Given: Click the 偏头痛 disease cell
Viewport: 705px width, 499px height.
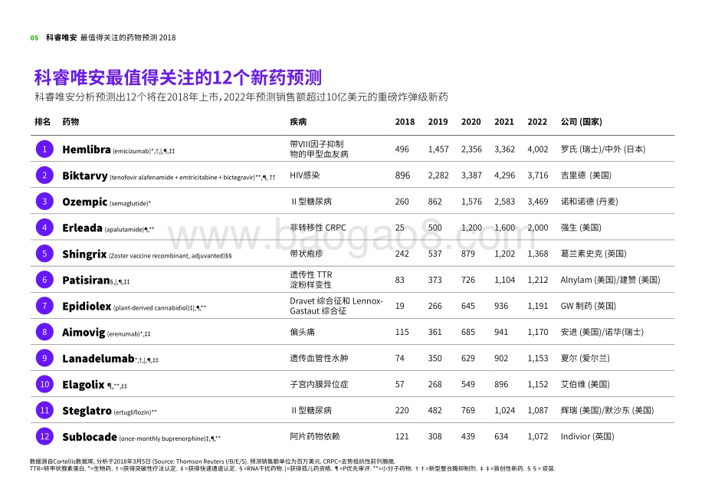Looking at the screenshot, I should coord(302,332).
